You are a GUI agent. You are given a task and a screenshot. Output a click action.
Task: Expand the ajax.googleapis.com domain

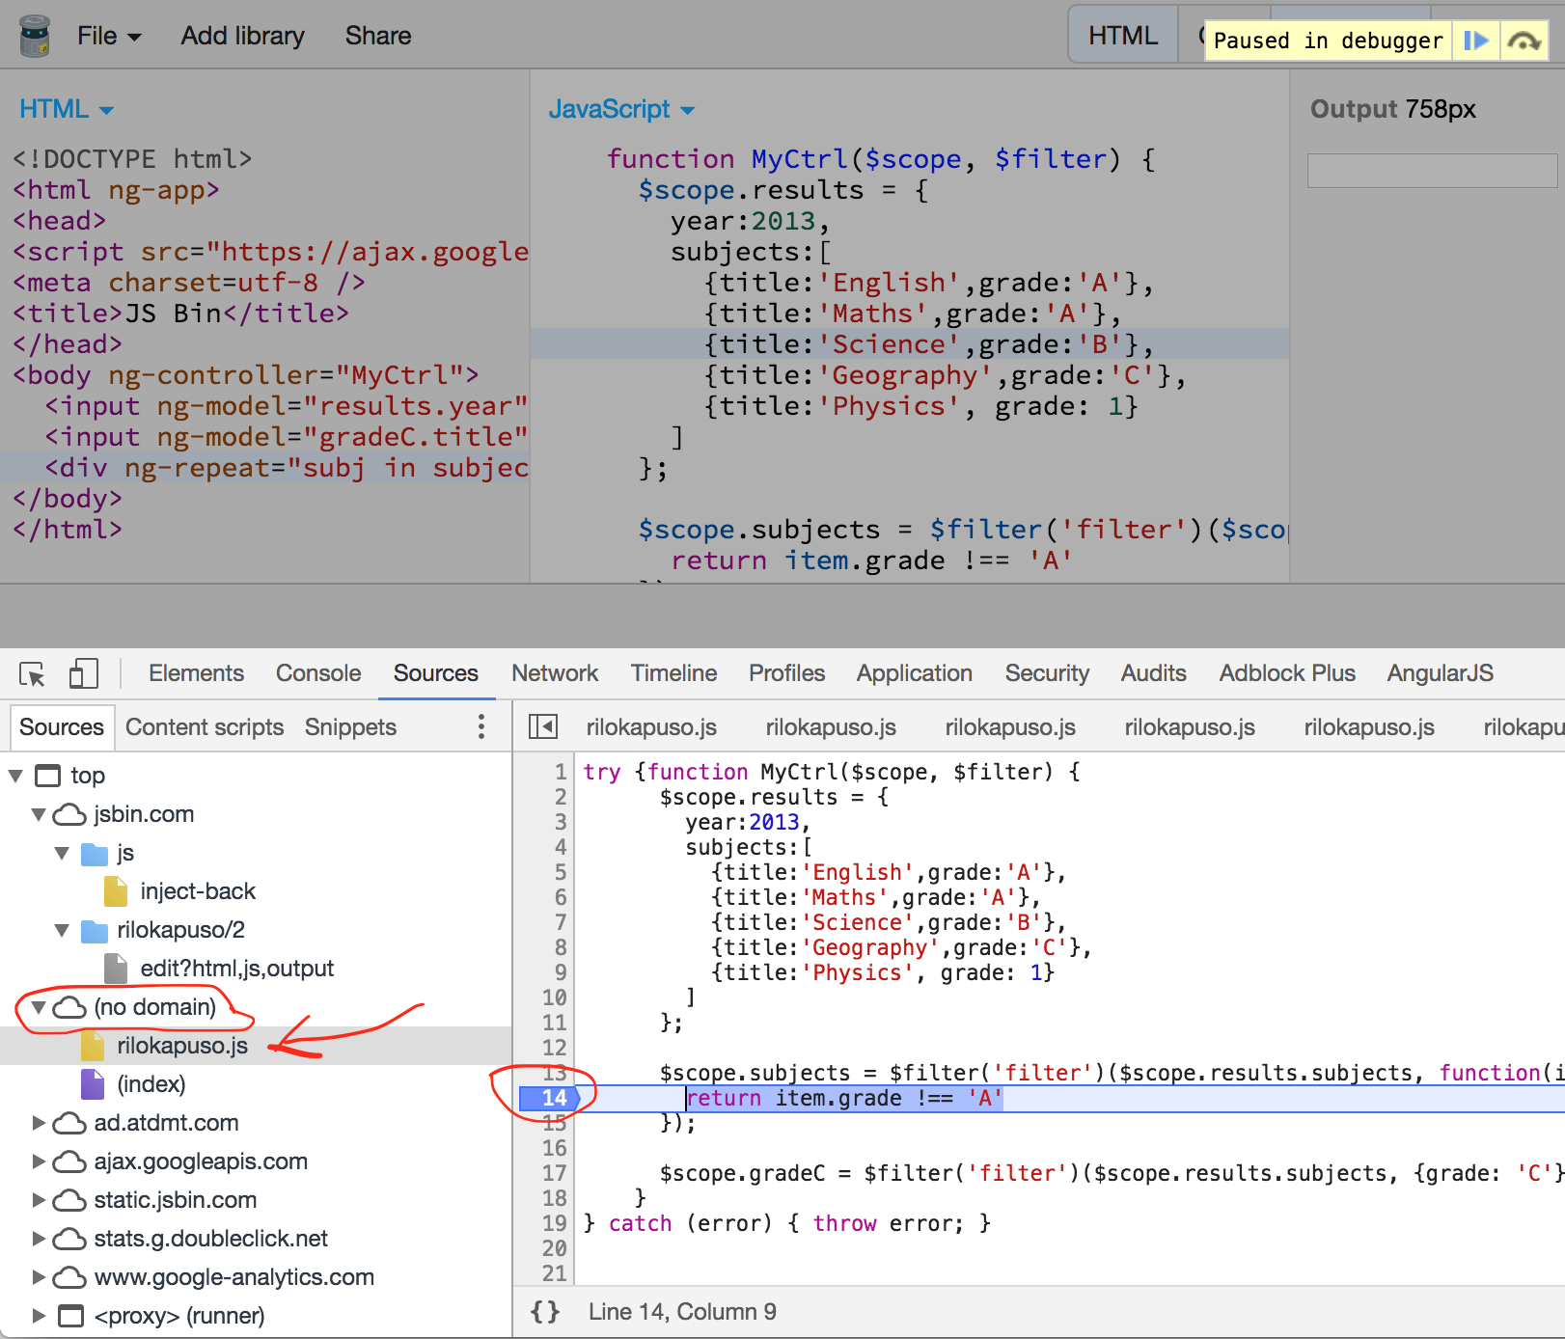click(39, 1161)
